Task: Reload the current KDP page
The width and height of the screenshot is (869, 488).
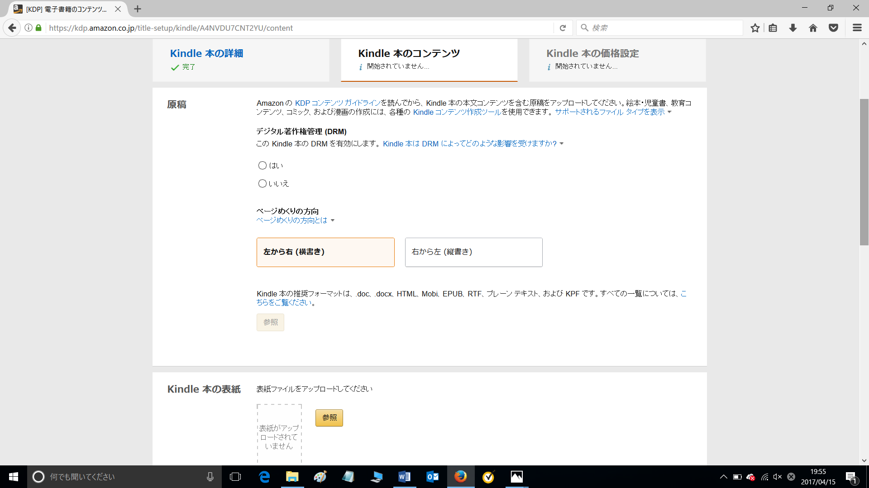Action: [563, 28]
